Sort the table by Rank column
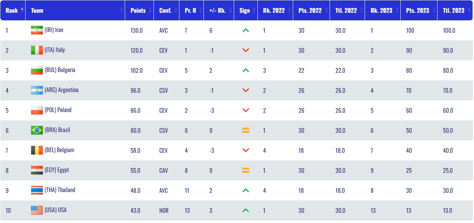This screenshot has height=223, width=474. [x=13, y=11]
